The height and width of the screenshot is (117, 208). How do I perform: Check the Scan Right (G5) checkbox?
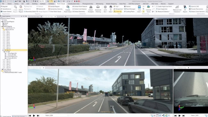7,53
